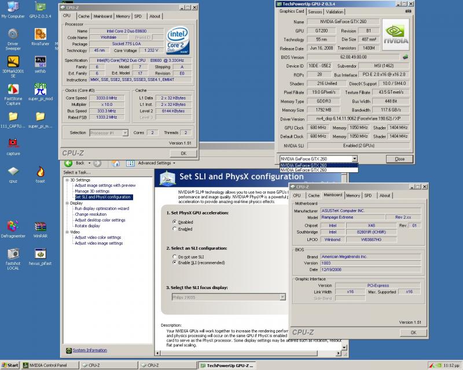Click the NVIDIA icon in the system tray
The image size is (463, 370).
439,365
